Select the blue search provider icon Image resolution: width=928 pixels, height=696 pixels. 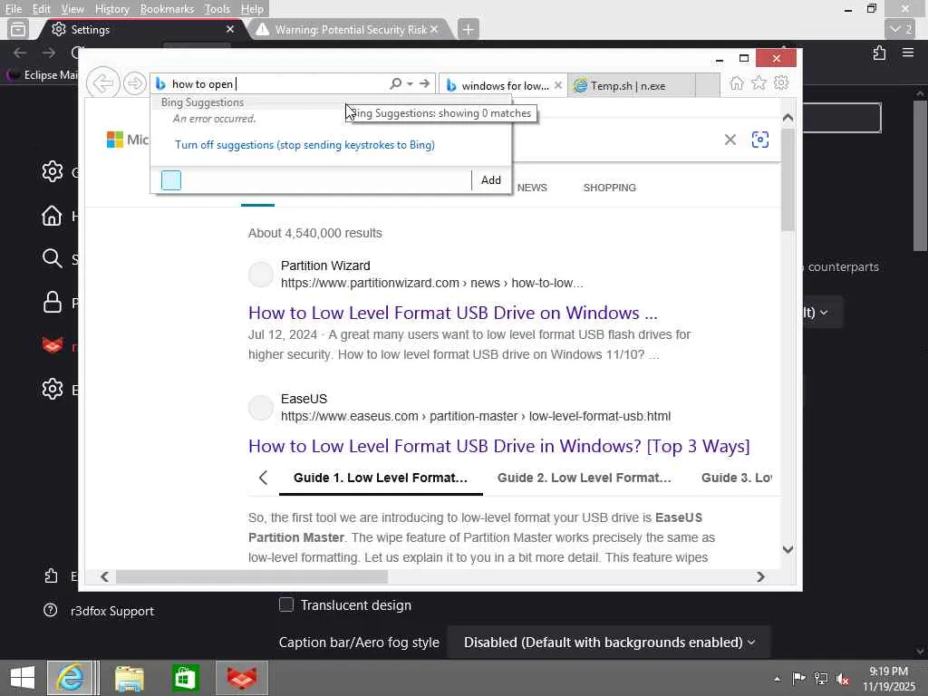coord(171,180)
